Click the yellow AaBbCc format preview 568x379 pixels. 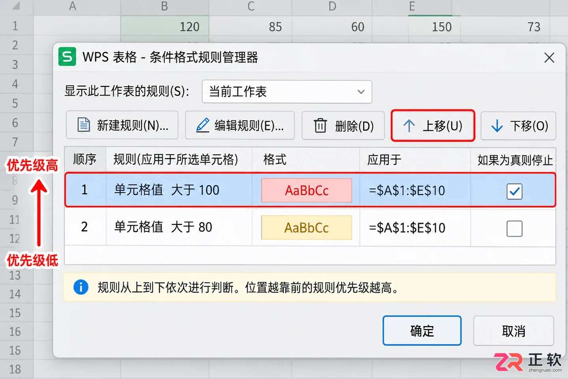point(306,227)
